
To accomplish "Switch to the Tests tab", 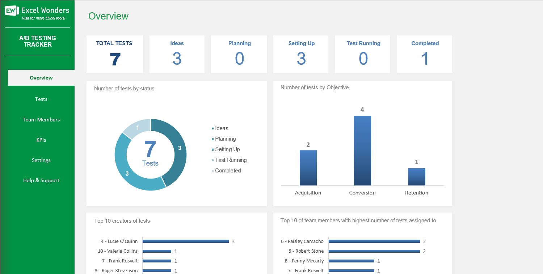I will point(41,99).
